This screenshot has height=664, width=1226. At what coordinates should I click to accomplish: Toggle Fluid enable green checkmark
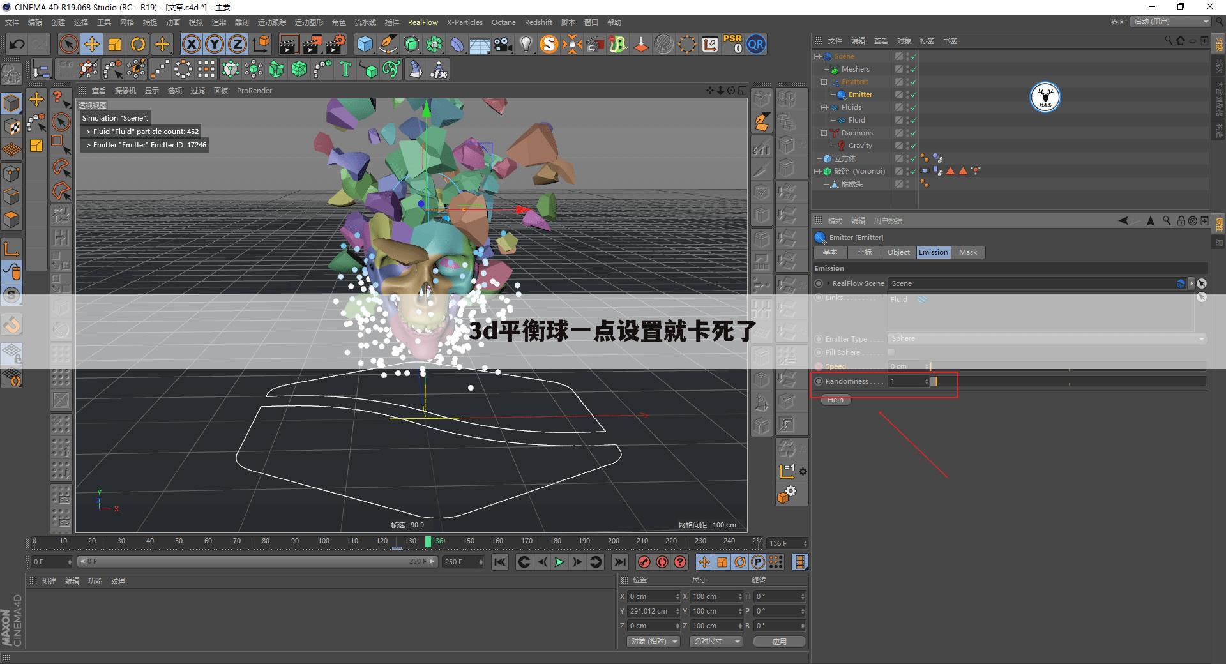click(x=914, y=120)
